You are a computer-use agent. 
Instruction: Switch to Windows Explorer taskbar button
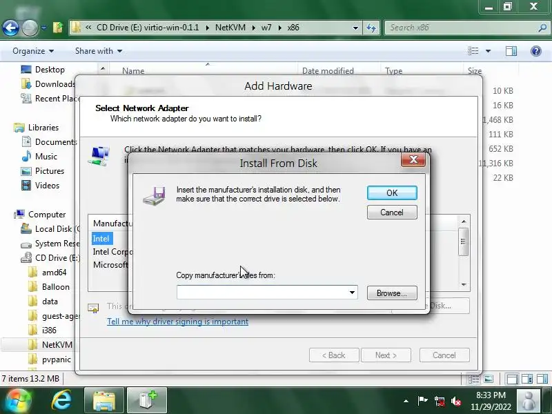click(x=104, y=401)
